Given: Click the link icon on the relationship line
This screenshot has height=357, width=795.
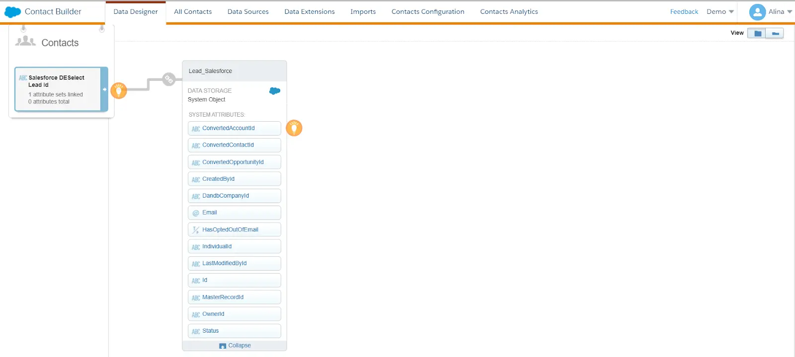Looking at the screenshot, I should click(169, 79).
